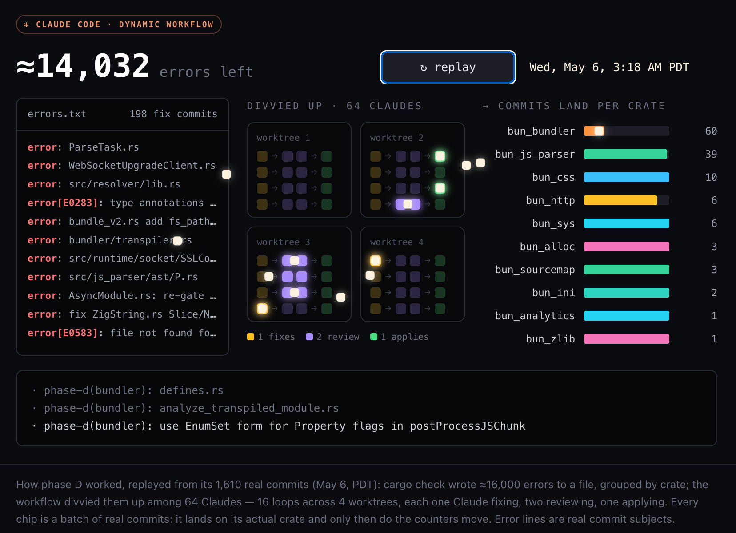Select the fix ZigString.rs Slice error line
The height and width of the screenshot is (533, 736).
[121, 314]
